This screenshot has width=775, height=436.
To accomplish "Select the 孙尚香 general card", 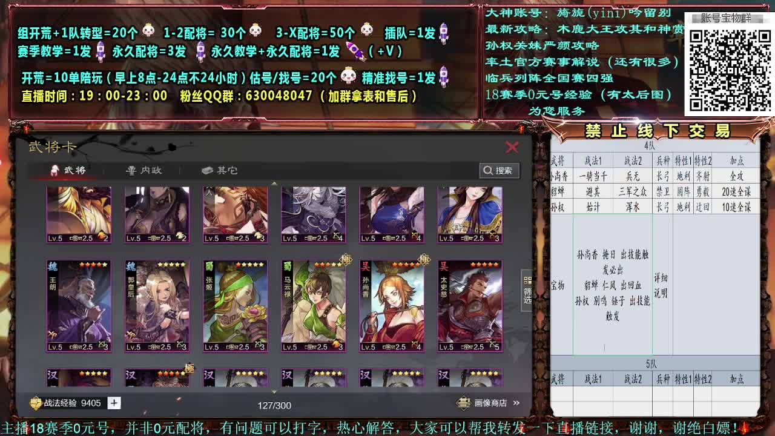I will (392, 306).
